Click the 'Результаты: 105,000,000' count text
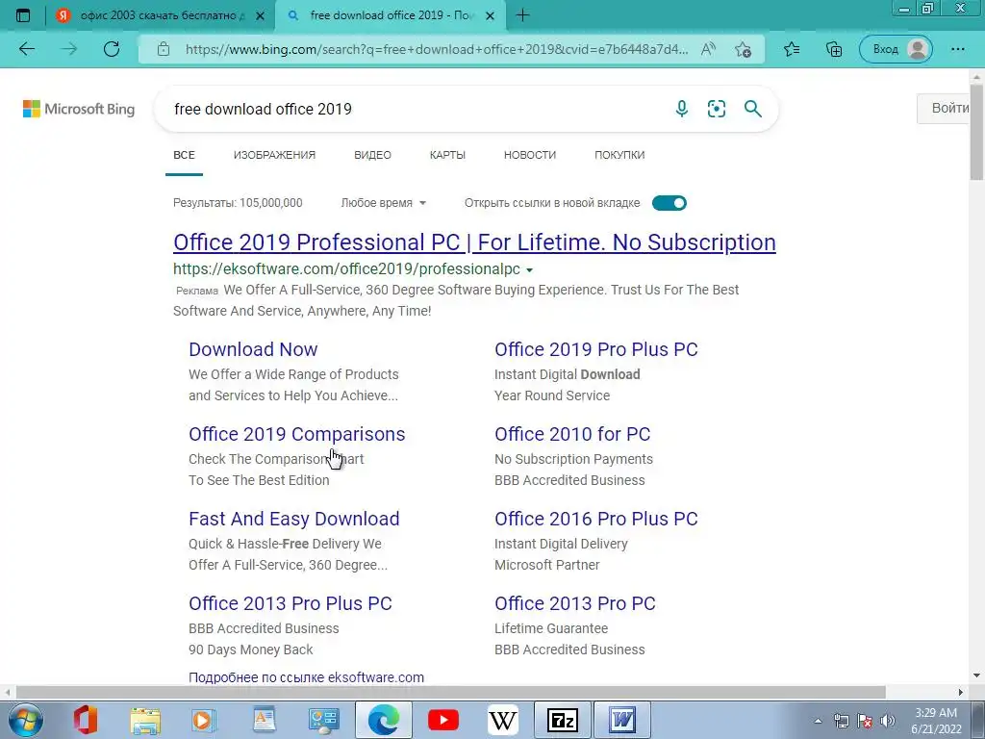Viewport: 985px width, 739px height. (x=238, y=203)
